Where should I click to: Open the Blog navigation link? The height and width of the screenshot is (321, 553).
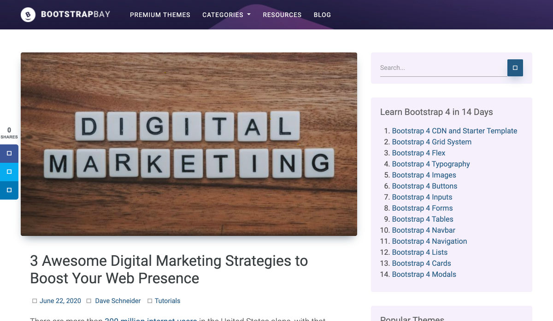click(x=322, y=15)
